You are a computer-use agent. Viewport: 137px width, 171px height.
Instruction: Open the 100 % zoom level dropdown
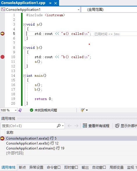click(x=16, y=110)
